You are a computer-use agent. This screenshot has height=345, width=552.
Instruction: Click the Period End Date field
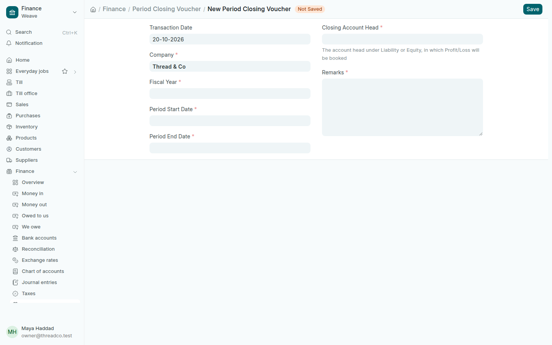point(230,148)
